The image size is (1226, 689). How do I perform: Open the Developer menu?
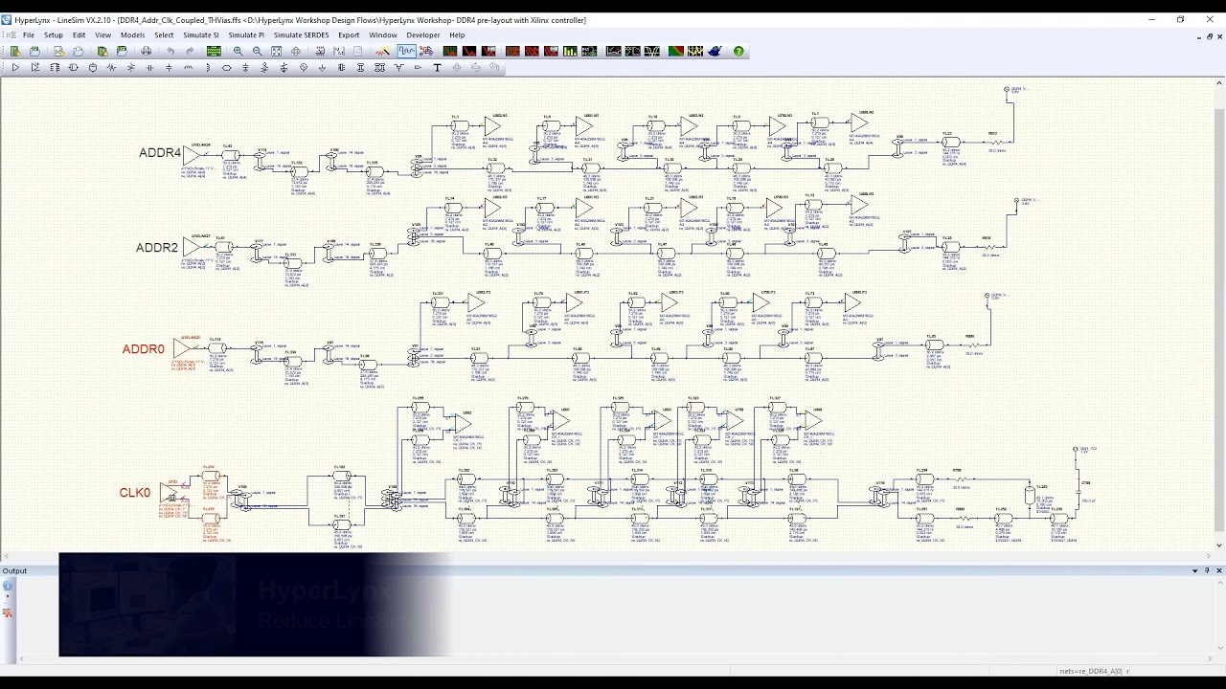coord(423,35)
